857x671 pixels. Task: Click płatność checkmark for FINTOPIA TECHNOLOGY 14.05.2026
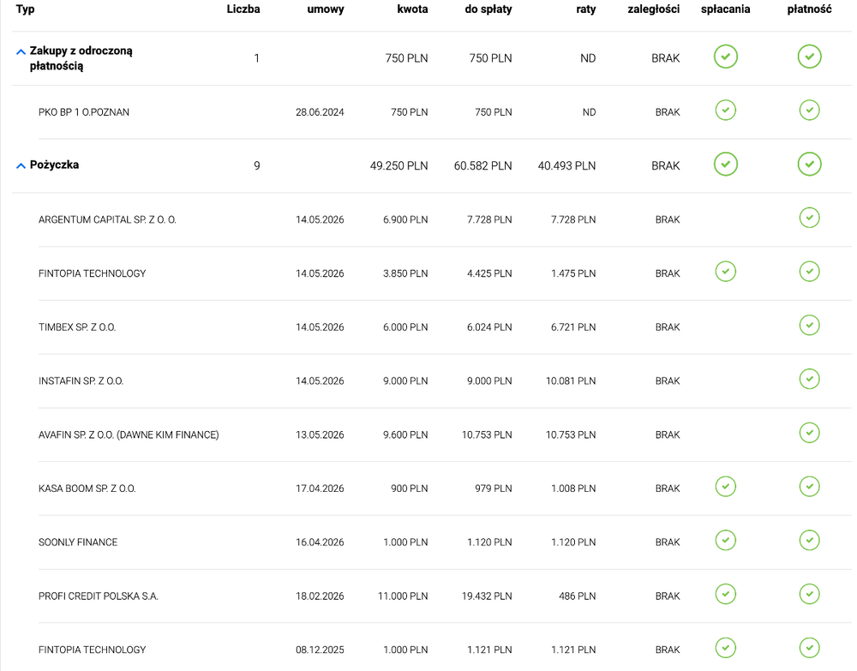[x=809, y=272]
